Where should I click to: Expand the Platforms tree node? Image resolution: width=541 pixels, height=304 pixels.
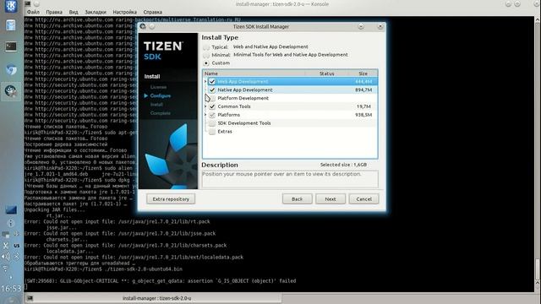click(205, 115)
